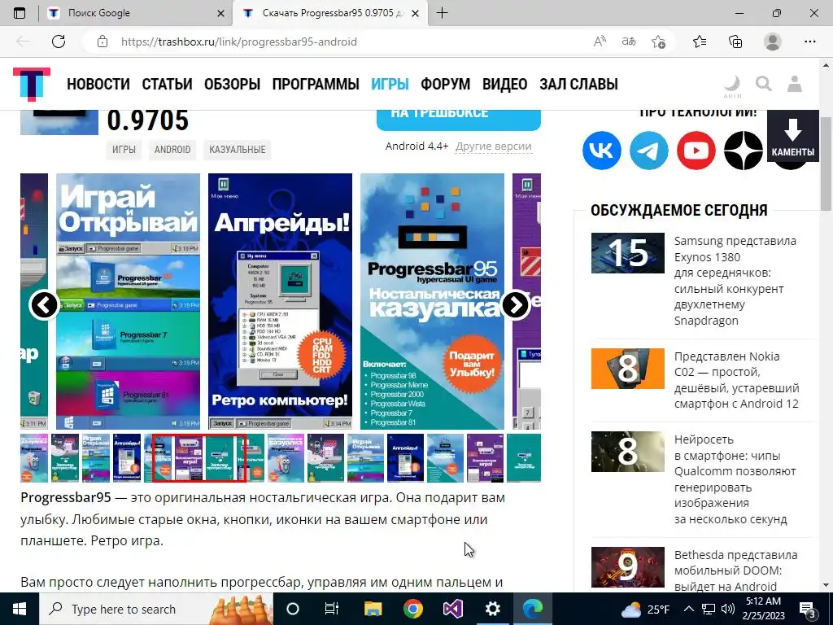The width and height of the screenshot is (833, 625).
Task: Open the YouTube social link
Action: pyautogui.click(x=696, y=151)
